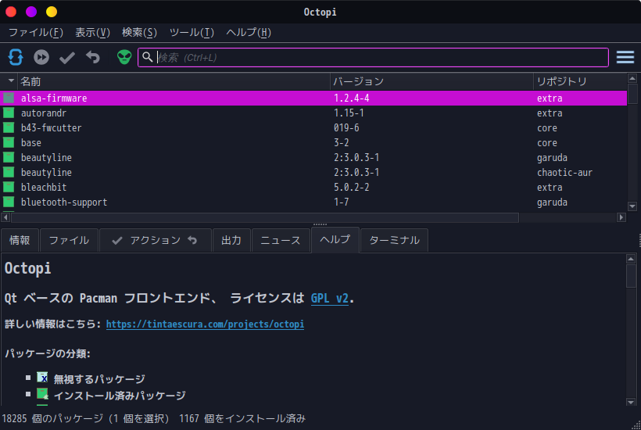Image resolution: width=641 pixels, height=430 pixels.
Task: Click the autorandr installed package icon
Action: 9,113
